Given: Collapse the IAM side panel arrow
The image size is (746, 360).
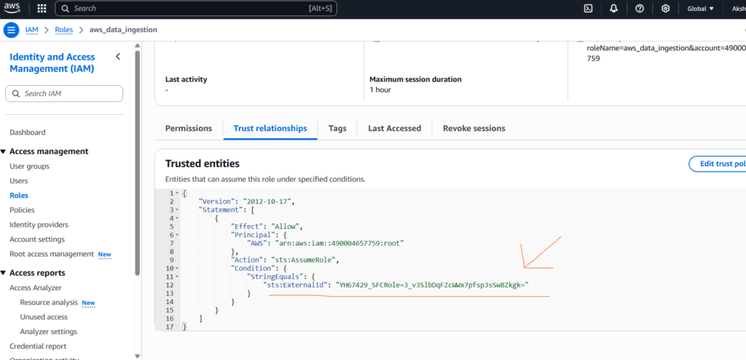Looking at the screenshot, I should click(118, 57).
